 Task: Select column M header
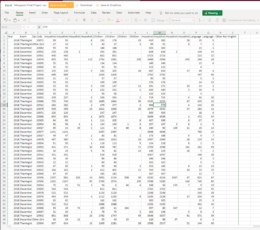(x=159, y=33)
